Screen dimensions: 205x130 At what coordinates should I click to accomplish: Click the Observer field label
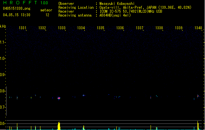(66, 4)
